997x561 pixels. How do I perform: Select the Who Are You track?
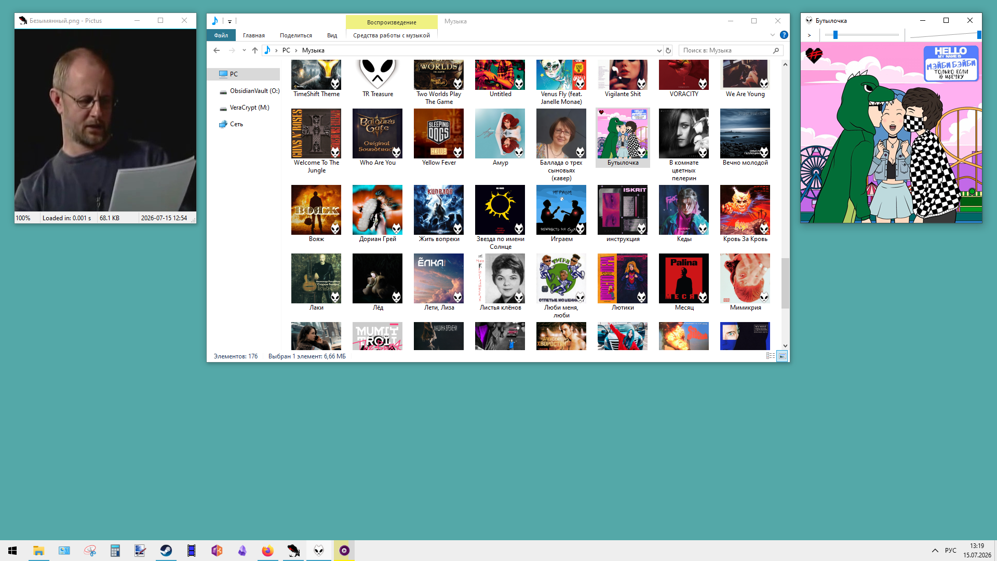378,138
